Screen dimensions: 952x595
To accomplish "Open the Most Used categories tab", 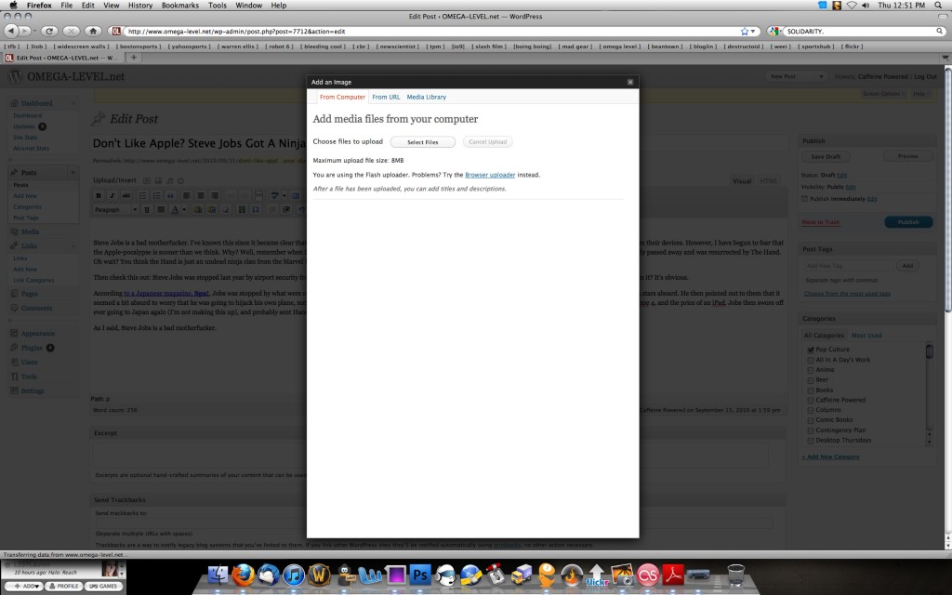I will point(866,335).
